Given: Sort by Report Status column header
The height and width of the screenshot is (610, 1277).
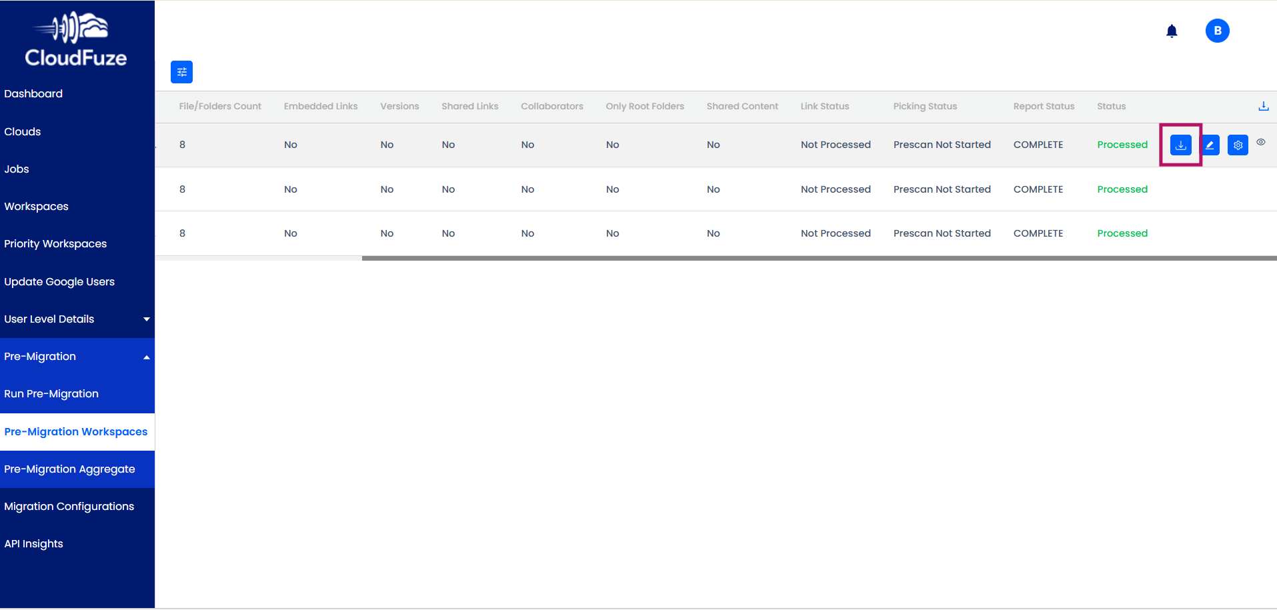Looking at the screenshot, I should (1044, 106).
